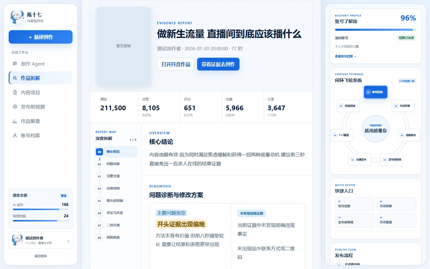
Task: Open the 创作 Agent menu item
Action: [x=41, y=64]
